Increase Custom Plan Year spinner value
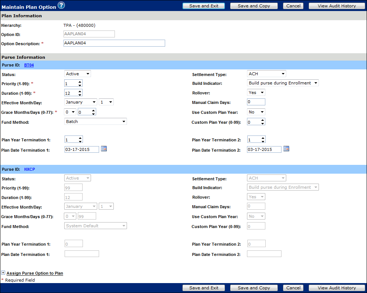This screenshot has height=293, width=367. coord(263,120)
